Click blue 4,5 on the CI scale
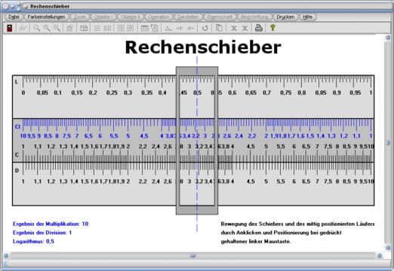The width and height of the screenshot is (394, 271). click(x=144, y=136)
